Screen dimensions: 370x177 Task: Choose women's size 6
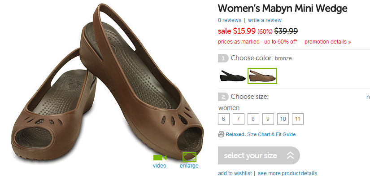point(223,119)
